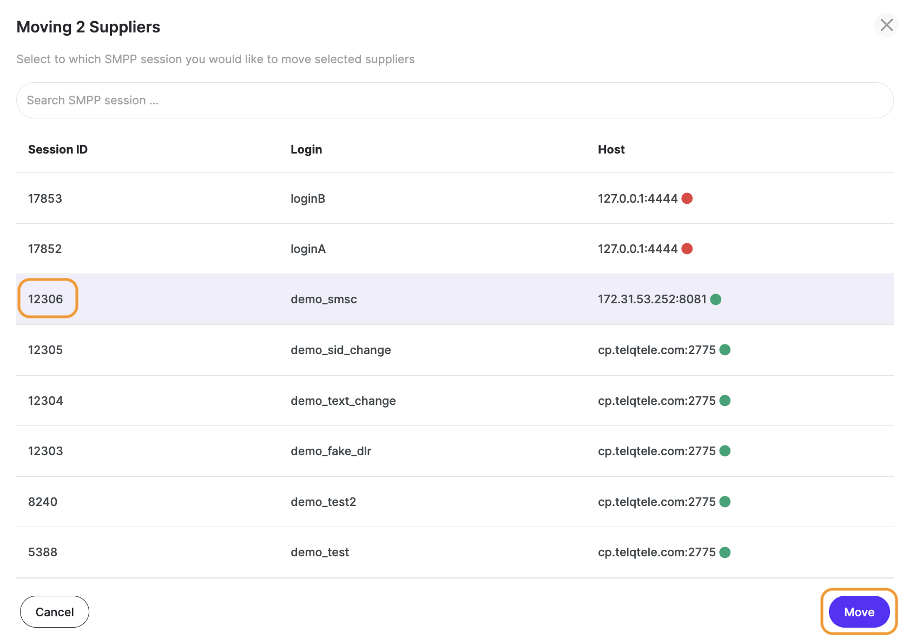
Task: Click green status dot on demo_fake_dlr row
Action: [x=725, y=451]
